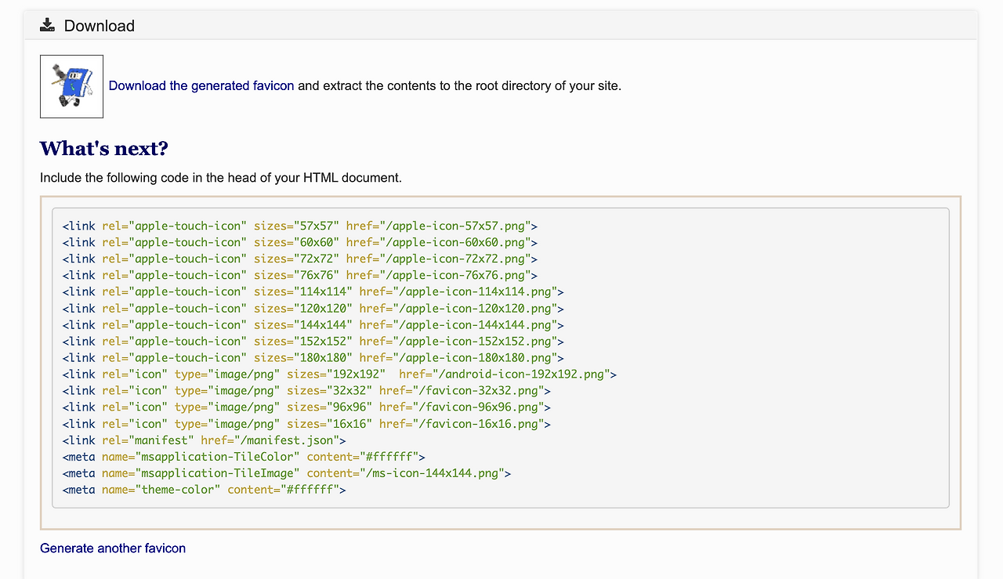Click the favicon-96x96 link code line

tap(304, 407)
